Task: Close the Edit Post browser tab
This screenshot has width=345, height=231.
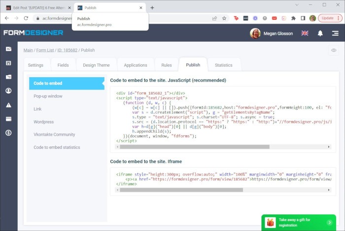Action: coord(69,8)
